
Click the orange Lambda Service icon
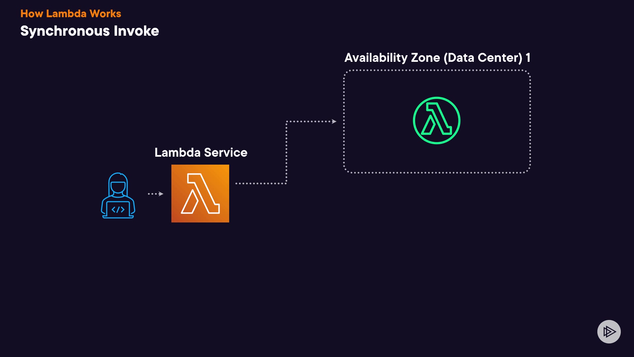(x=200, y=193)
